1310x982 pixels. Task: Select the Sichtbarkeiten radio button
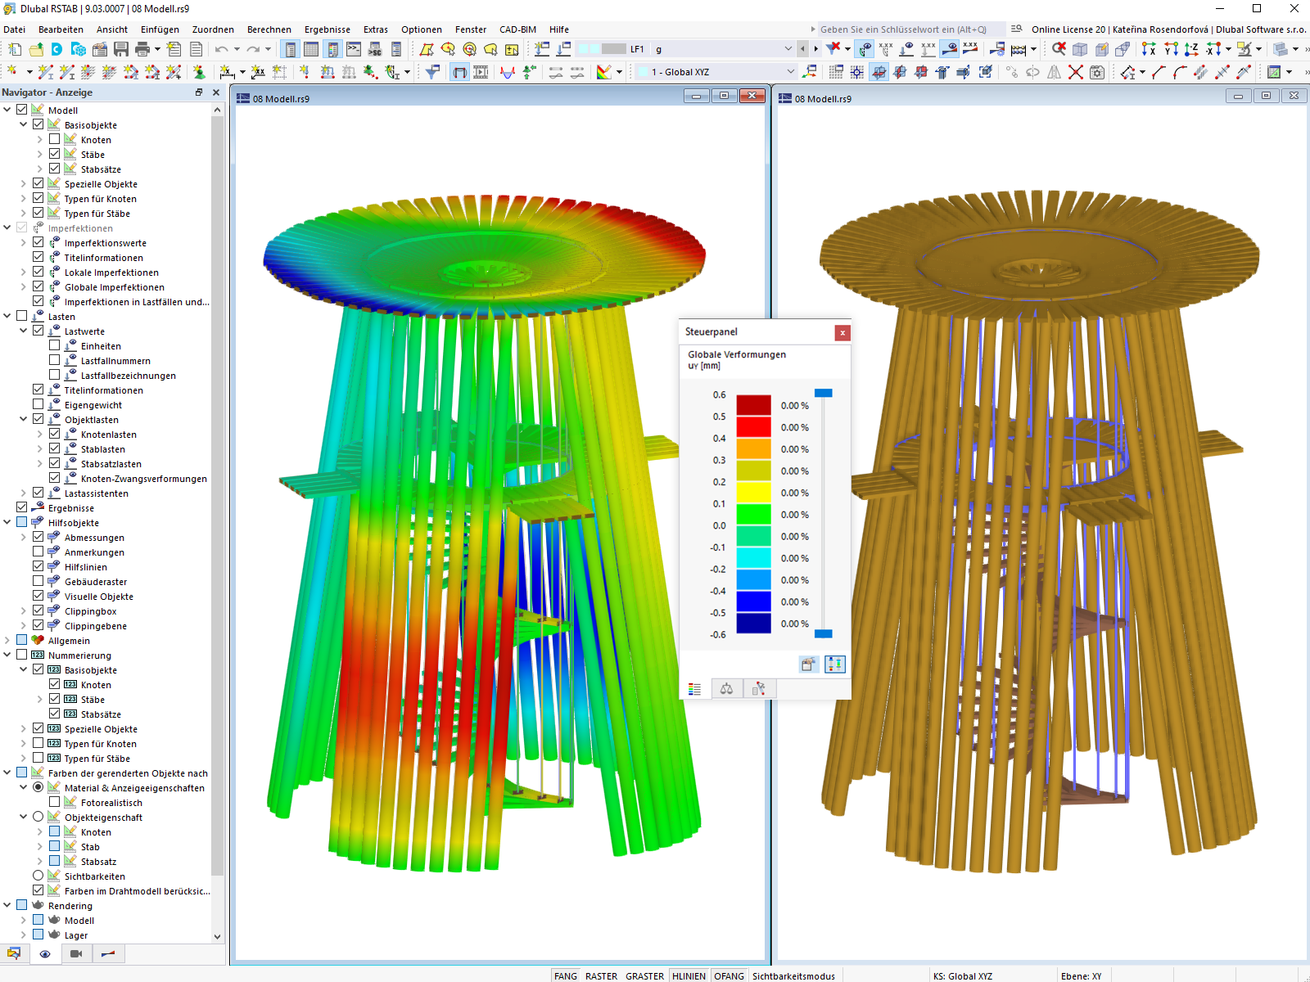[38, 876]
